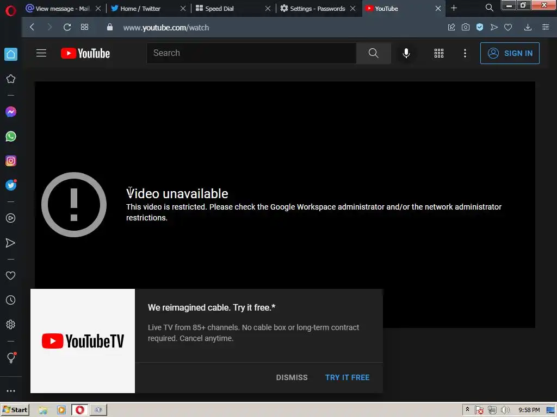The width and height of the screenshot is (557, 417).
Task: Open Bookmarks star in sidebar
Action: tap(11, 79)
